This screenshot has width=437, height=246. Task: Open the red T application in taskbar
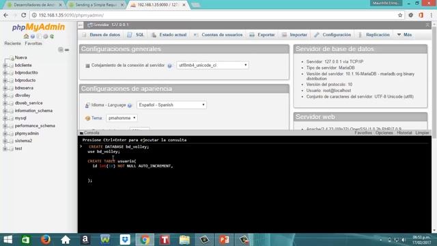click(165, 240)
